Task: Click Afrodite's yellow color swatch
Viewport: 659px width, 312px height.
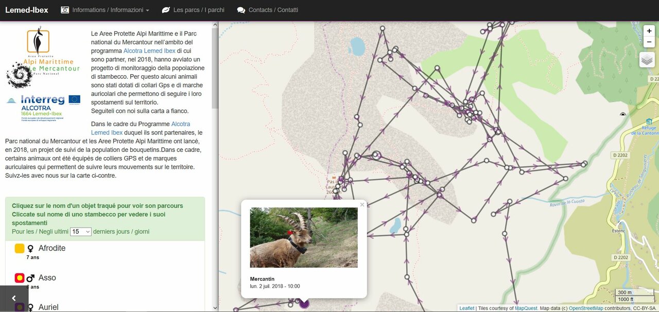Action: click(x=20, y=248)
